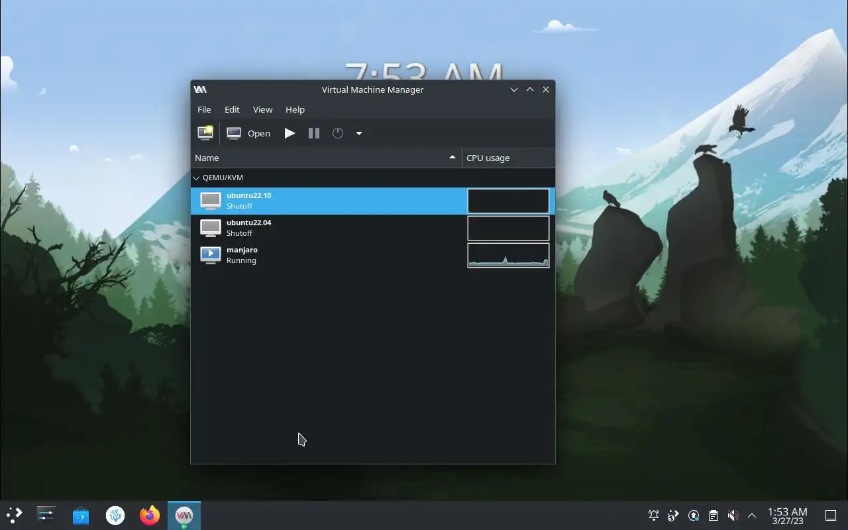Open the application launcher menu
This screenshot has height=530, width=848.
point(14,515)
